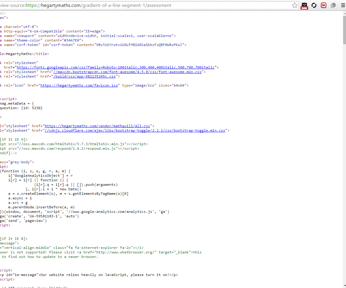Open the /build/css/app-982135245c.css link

click(x=84, y=76)
